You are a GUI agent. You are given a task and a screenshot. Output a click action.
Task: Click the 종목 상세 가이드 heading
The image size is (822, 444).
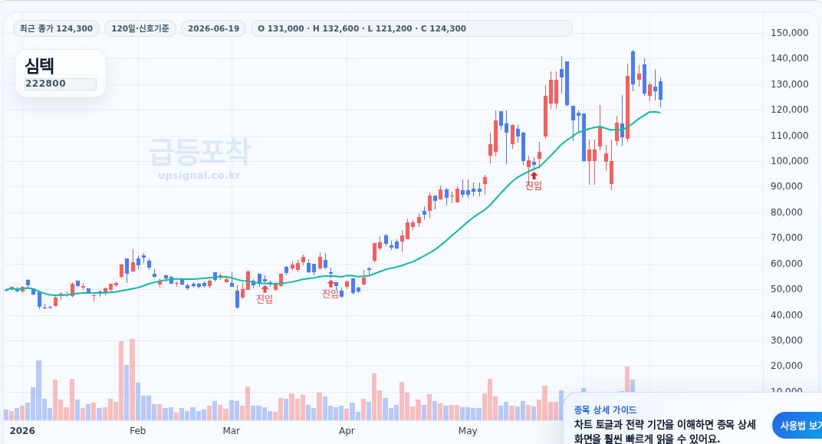(x=605, y=410)
